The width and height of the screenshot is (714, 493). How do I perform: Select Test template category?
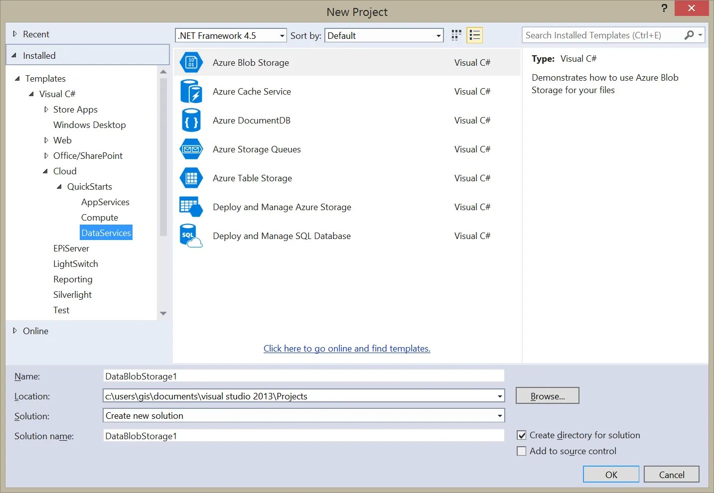click(x=61, y=310)
